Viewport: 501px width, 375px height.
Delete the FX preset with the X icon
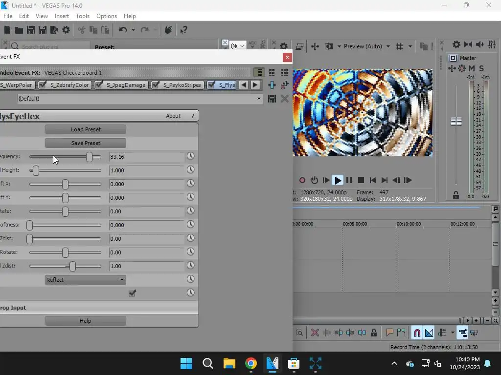284,99
